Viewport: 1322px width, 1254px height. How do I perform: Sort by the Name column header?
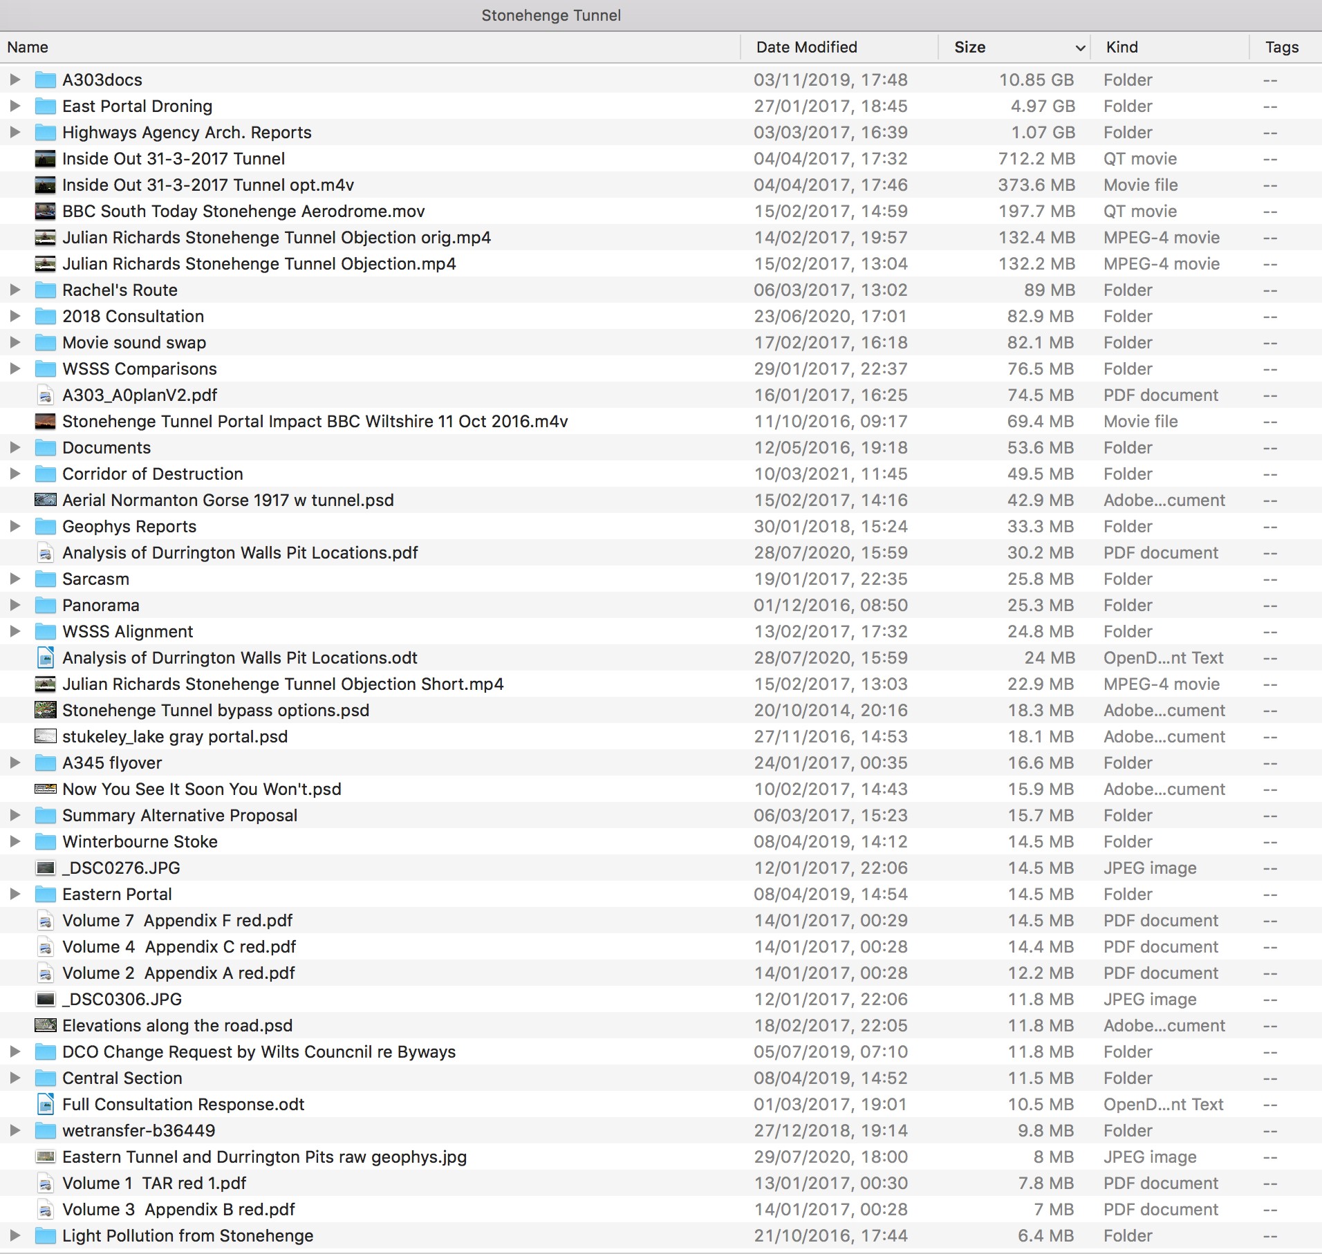click(28, 47)
